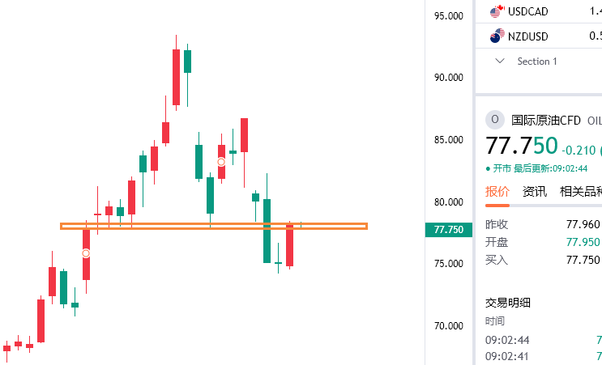Image resolution: width=602 pixels, height=365 pixels.
Task: Open the 相关品种 tab
Action: [580, 191]
